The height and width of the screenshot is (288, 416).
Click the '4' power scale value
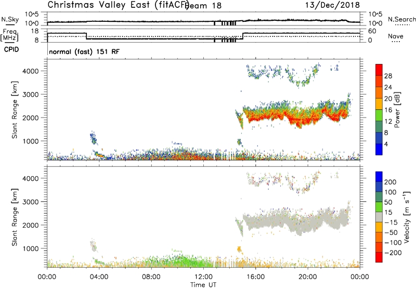tap(386, 145)
